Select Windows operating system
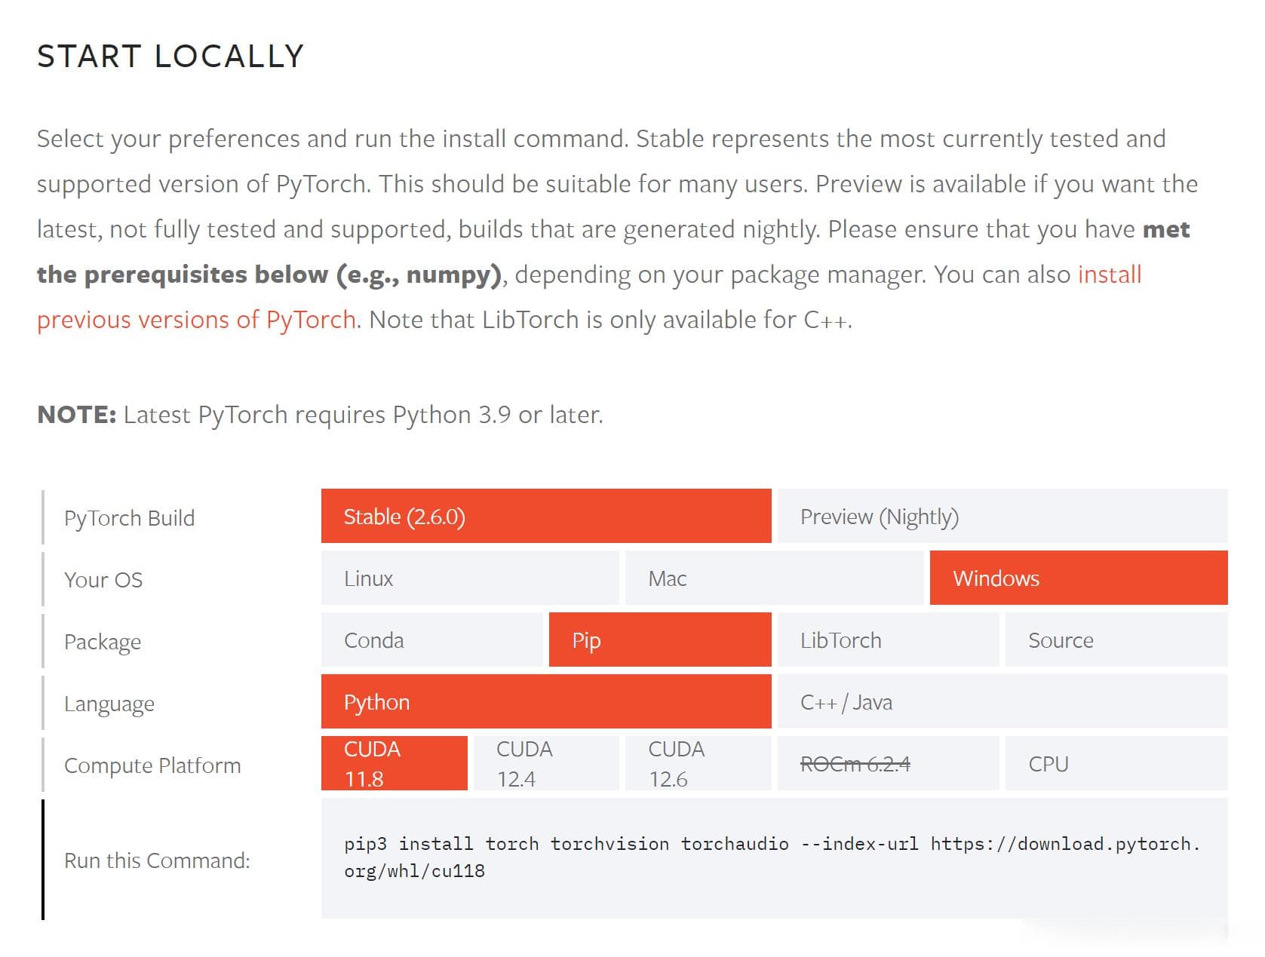 pyautogui.click(x=1079, y=578)
